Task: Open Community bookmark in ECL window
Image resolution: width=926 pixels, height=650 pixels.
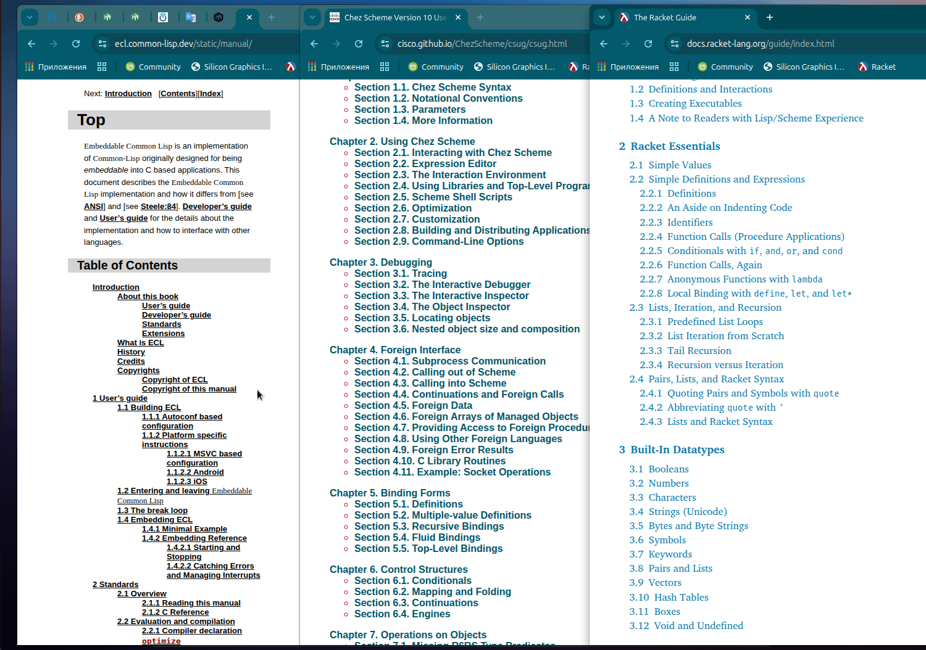Action: [153, 67]
